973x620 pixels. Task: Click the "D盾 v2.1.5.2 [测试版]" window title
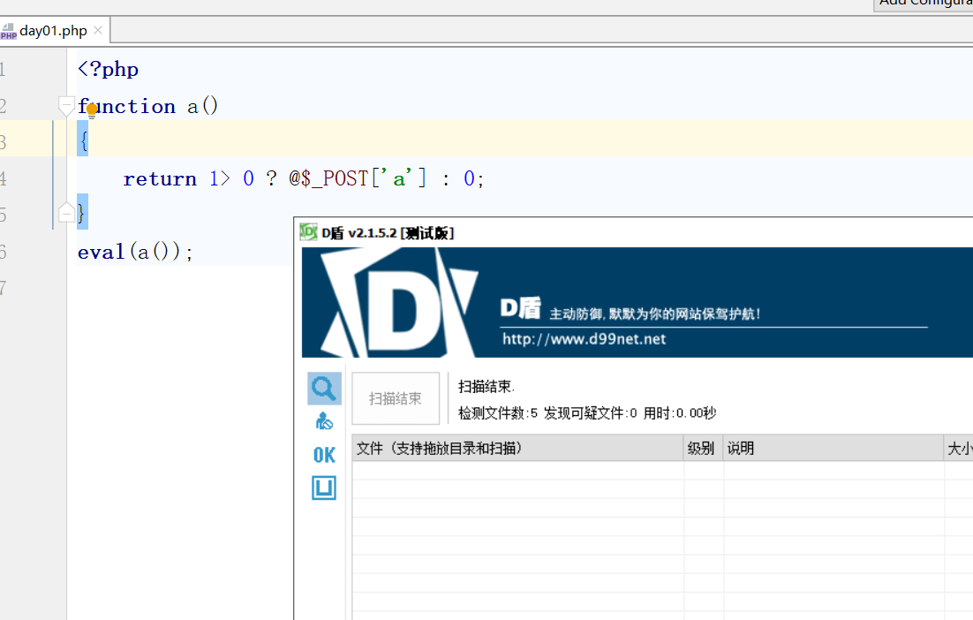[x=388, y=233]
